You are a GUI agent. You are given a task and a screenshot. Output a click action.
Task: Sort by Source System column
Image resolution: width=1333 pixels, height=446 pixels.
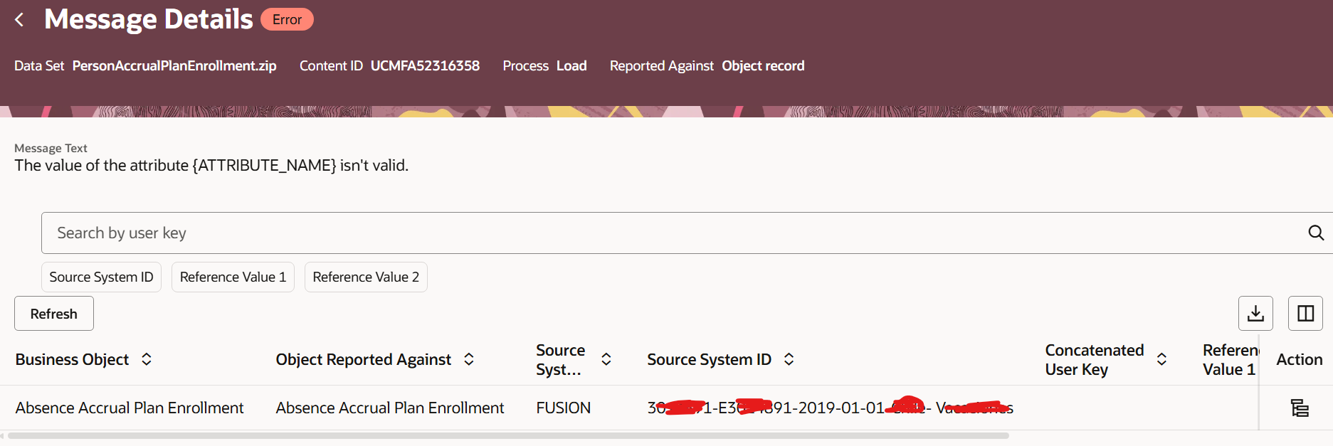click(x=606, y=359)
